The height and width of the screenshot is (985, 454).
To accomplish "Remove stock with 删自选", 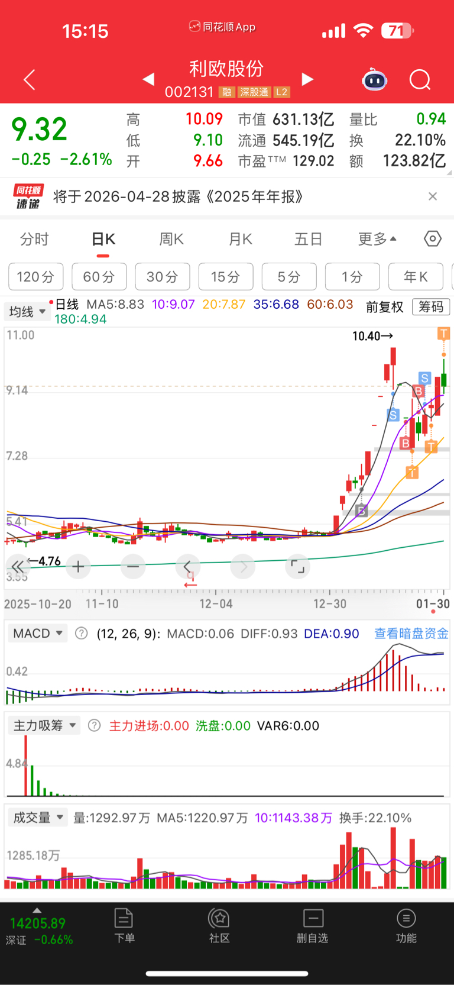I will [312, 926].
